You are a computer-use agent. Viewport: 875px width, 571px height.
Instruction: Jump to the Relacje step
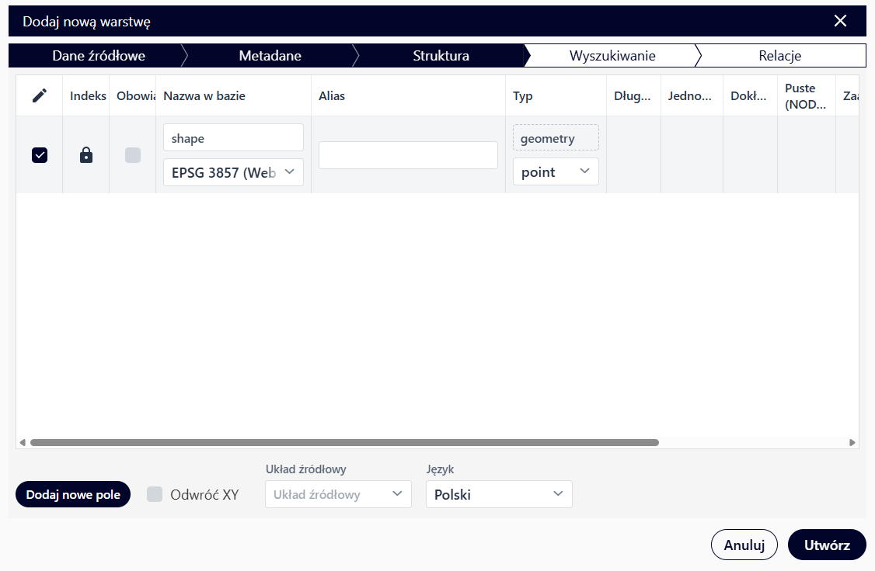779,56
